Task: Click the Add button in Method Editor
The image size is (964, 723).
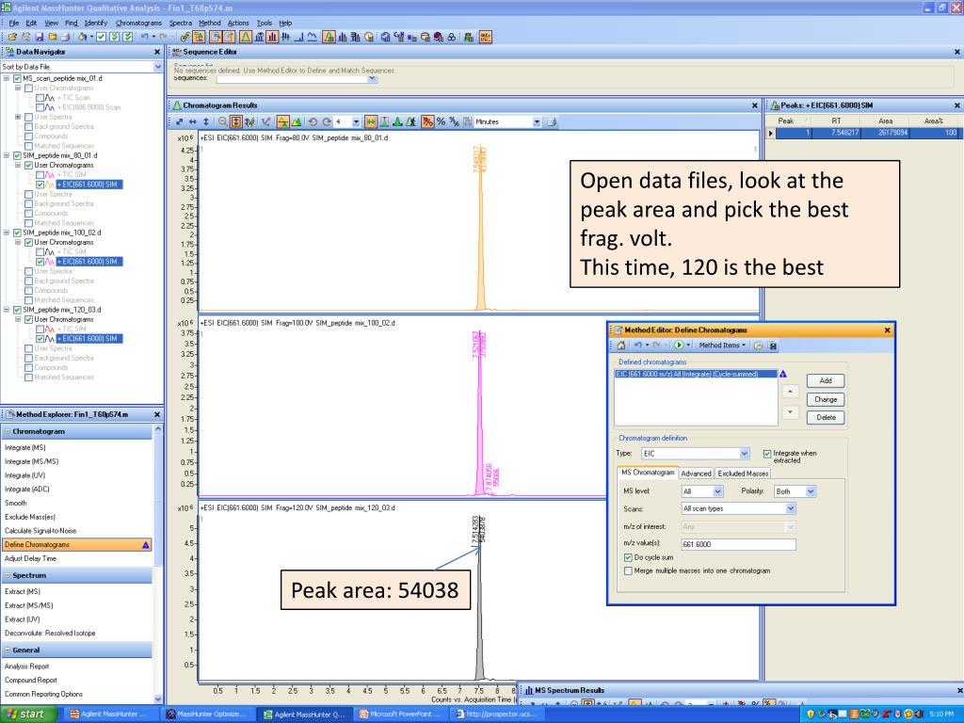Action: pos(826,381)
